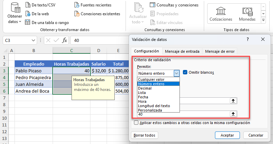The width and height of the screenshot is (273, 144).
Task: Click range selector beside 40 field
Action: coord(233,114)
